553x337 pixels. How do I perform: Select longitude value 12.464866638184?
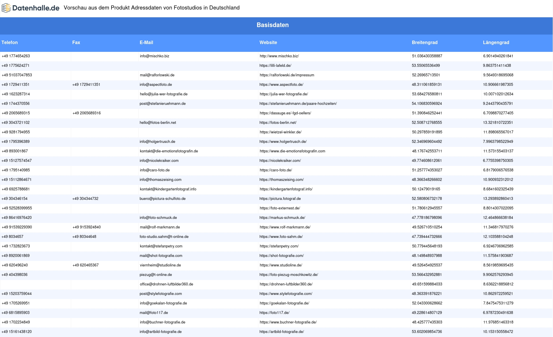pos(498,218)
